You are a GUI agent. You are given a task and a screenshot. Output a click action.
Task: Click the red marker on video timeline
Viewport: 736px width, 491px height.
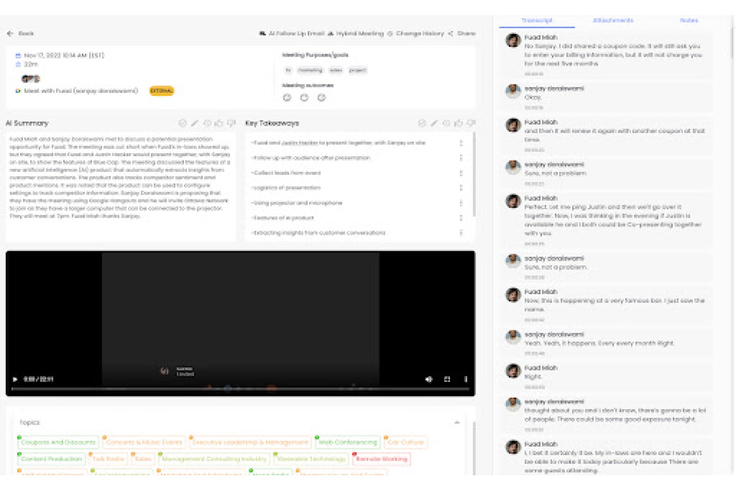[x=271, y=389]
